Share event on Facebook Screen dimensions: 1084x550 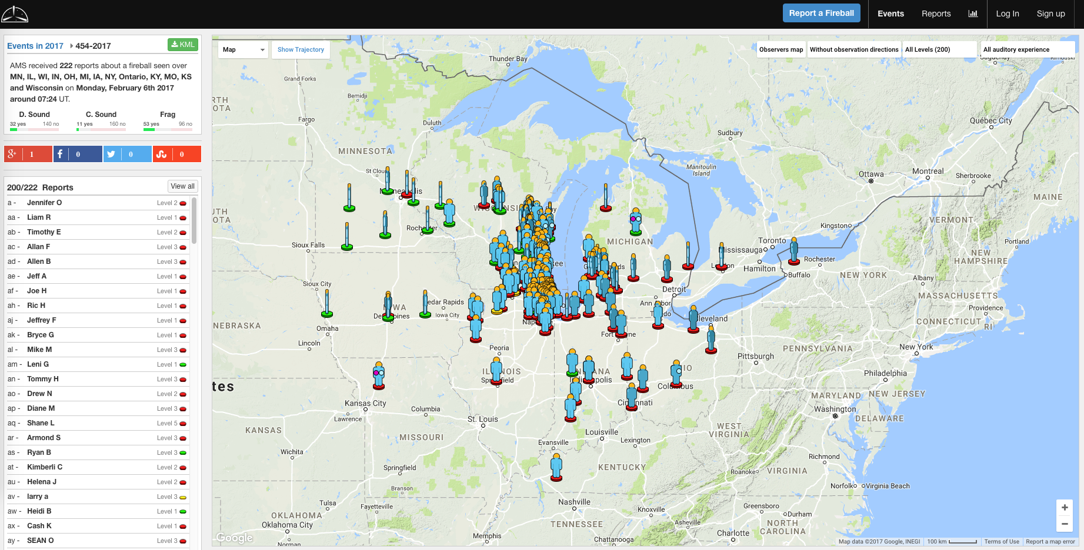pos(78,154)
